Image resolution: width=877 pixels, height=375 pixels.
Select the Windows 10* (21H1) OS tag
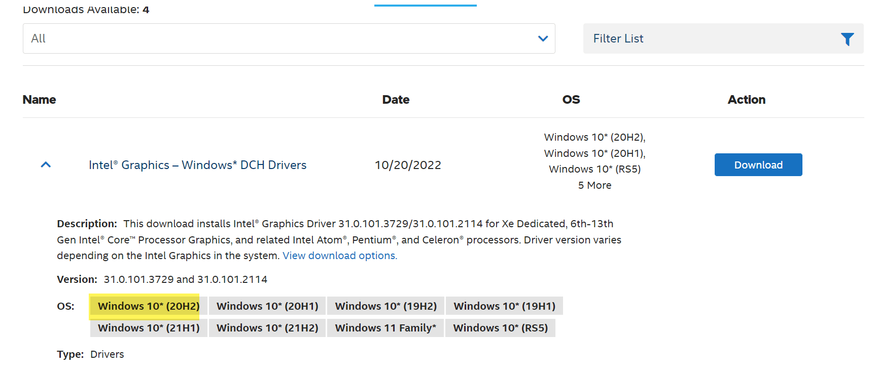(149, 328)
